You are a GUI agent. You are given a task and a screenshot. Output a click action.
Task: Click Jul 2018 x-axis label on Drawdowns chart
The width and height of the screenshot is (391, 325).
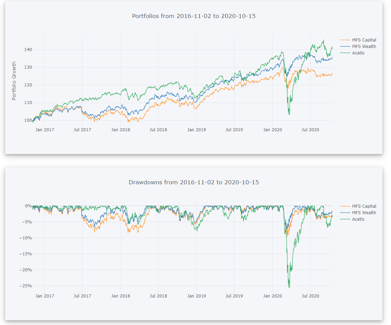click(x=158, y=296)
